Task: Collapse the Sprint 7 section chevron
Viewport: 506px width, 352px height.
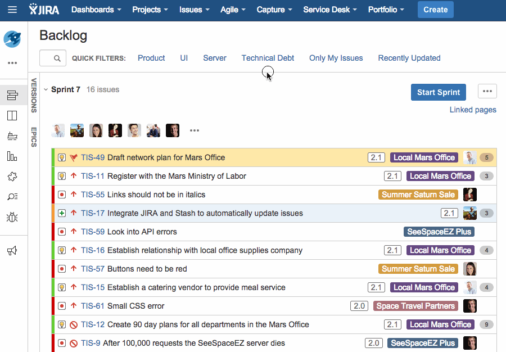Action: [46, 90]
